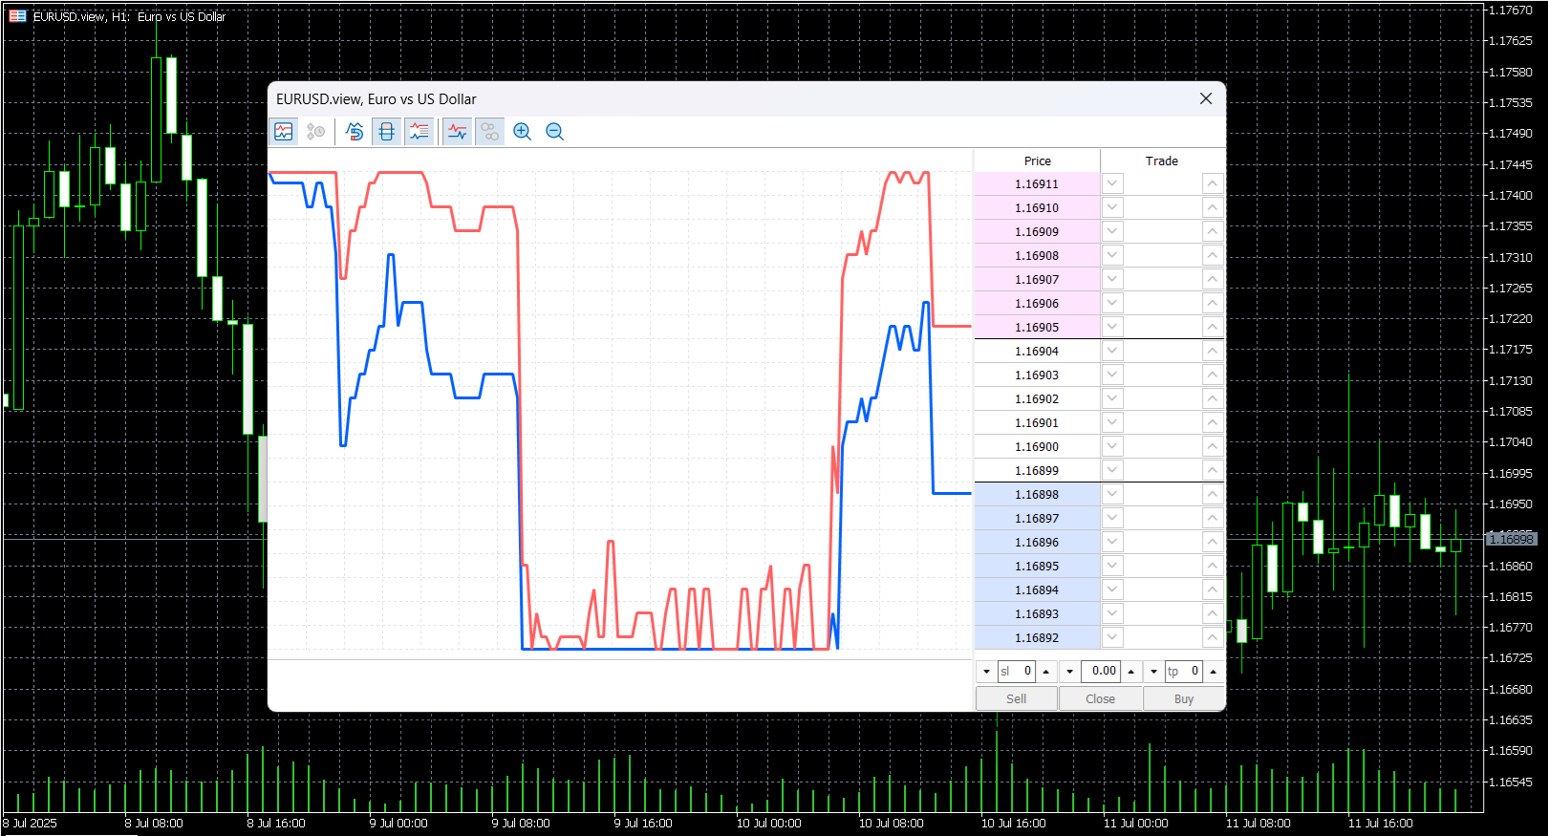
Task: Close the EURUSD.view depth dialog
Action: pos(1206,98)
